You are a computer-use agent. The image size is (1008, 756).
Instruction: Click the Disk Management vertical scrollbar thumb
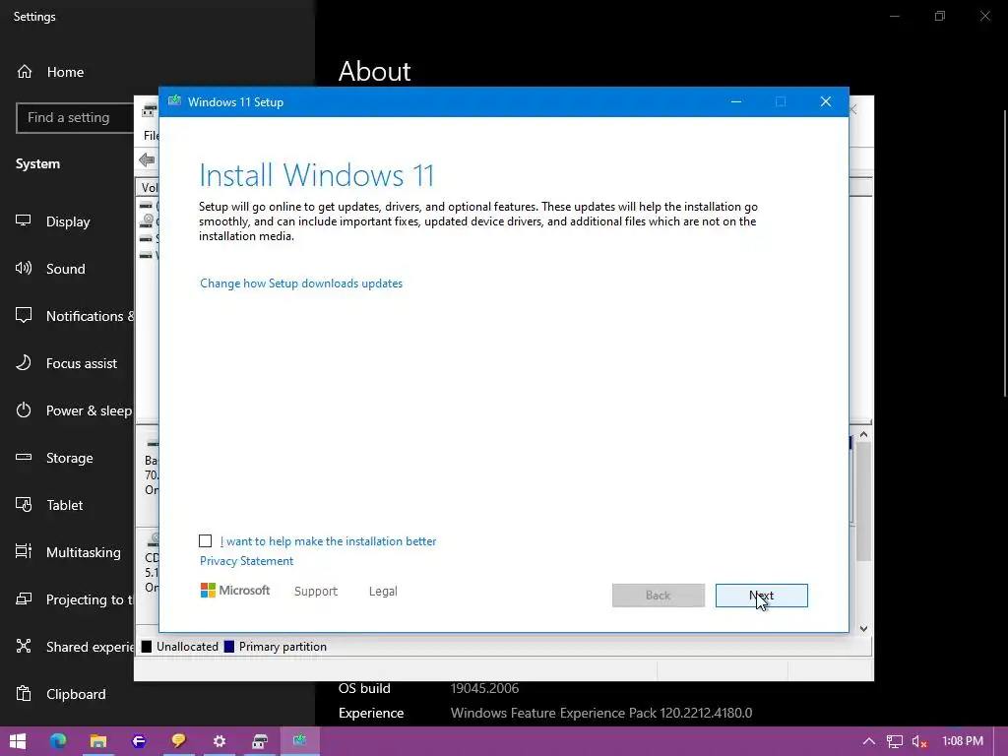pos(863,501)
